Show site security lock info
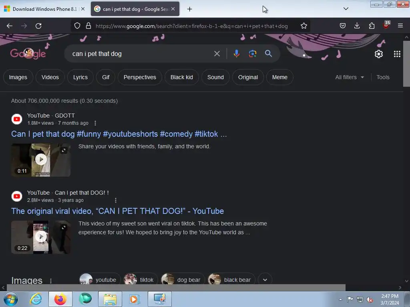410x307 pixels. [88, 26]
